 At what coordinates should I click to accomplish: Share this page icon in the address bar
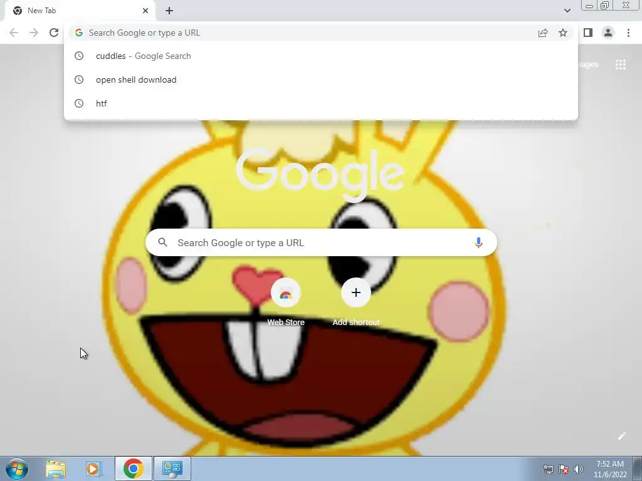click(x=543, y=33)
